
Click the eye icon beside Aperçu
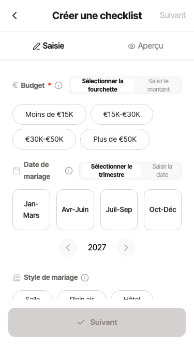(x=131, y=46)
